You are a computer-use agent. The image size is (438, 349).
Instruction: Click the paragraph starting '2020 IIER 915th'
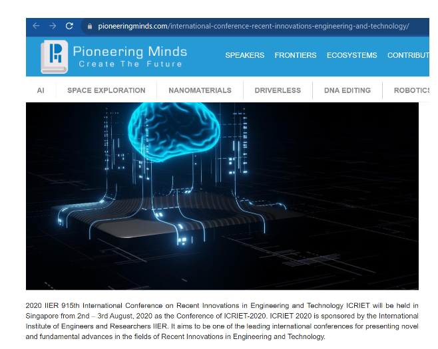click(222, 321)
